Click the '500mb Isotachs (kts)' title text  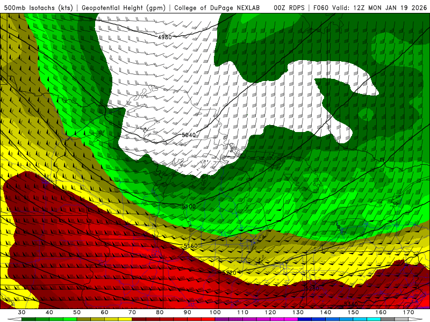coord(39,8)
